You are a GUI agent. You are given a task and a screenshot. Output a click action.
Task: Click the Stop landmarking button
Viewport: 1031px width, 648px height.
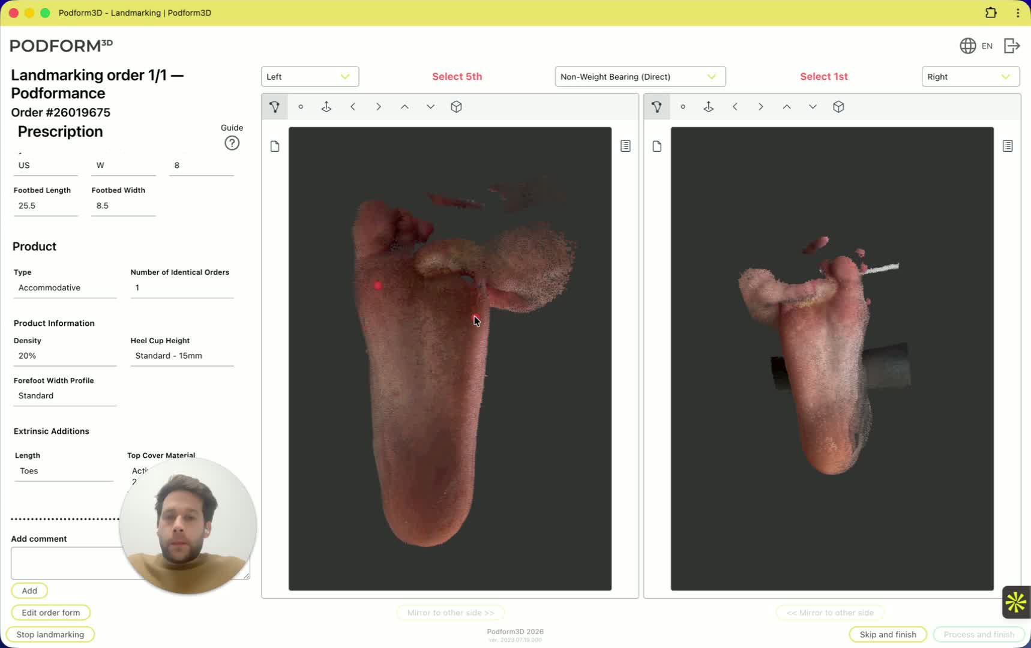point(50,634)
